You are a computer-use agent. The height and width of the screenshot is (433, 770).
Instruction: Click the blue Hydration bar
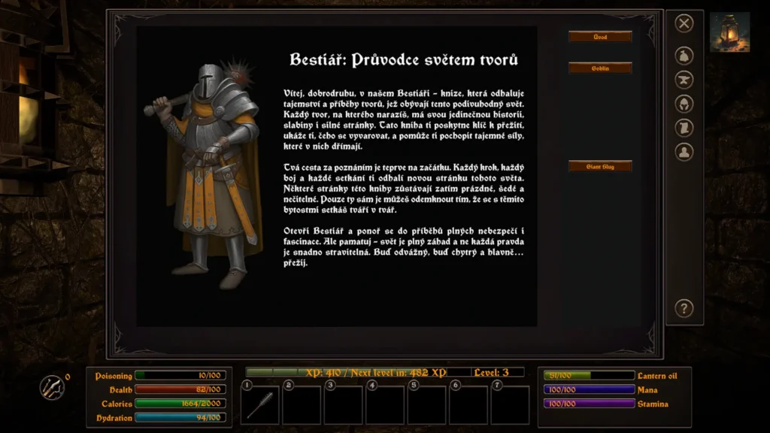tap(180, 418)
